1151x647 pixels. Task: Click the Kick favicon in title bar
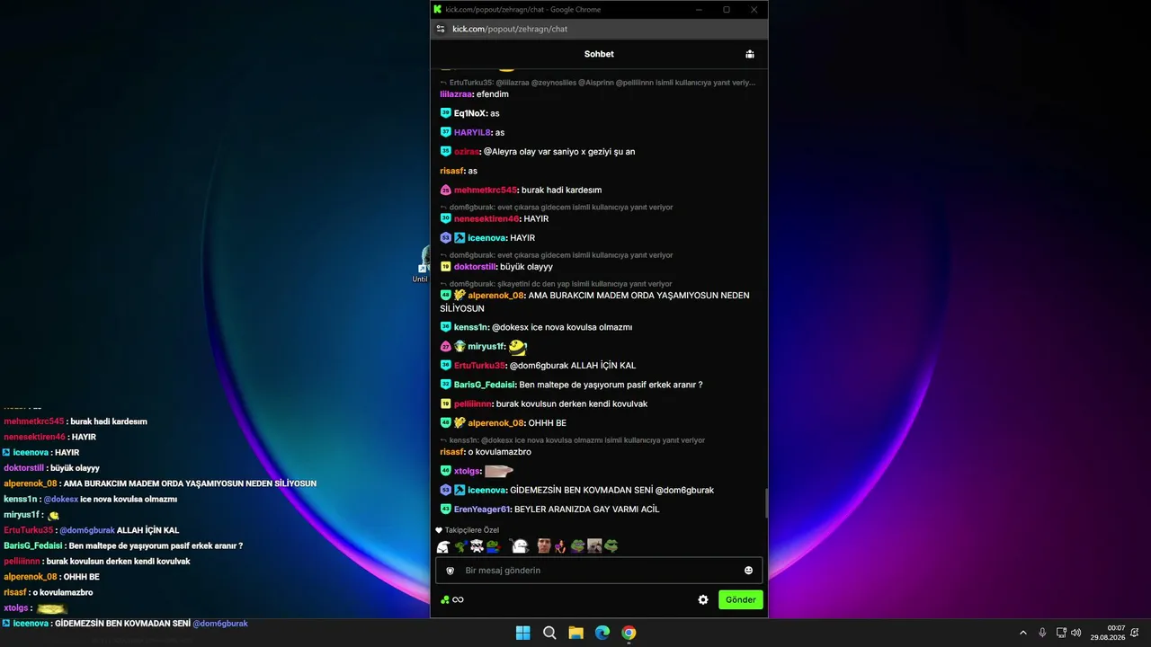pos(438,10)
